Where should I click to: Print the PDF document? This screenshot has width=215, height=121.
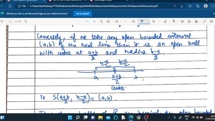tap(182, 22)
